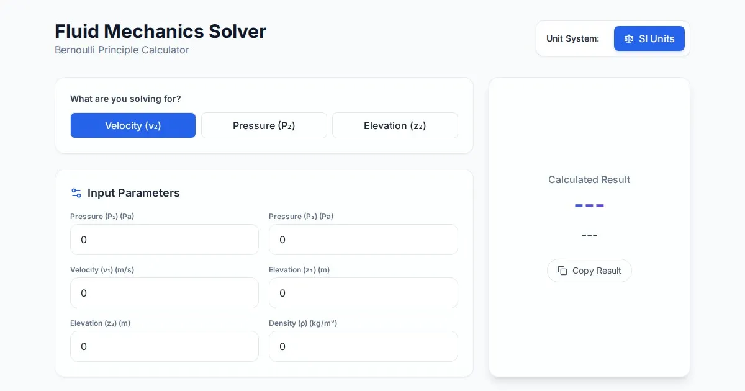Toggle the SI Units unit system button

tap(649, 38)
